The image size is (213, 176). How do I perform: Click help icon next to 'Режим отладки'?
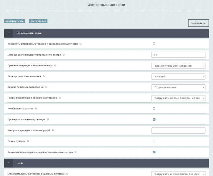click(x=28, y=141)
